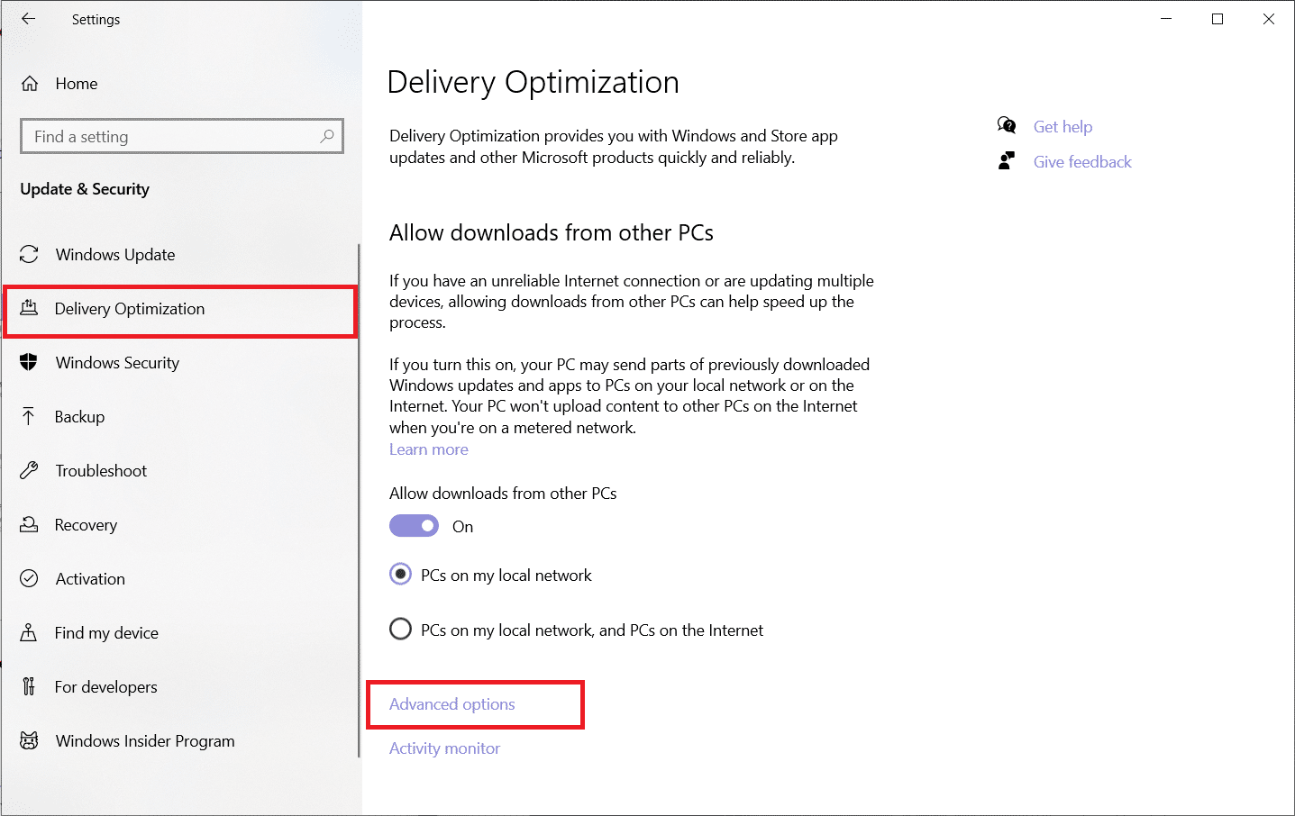Viewport: 1295px width, 816px height.
Task: Open the For developers section
Action: (29, 686)
